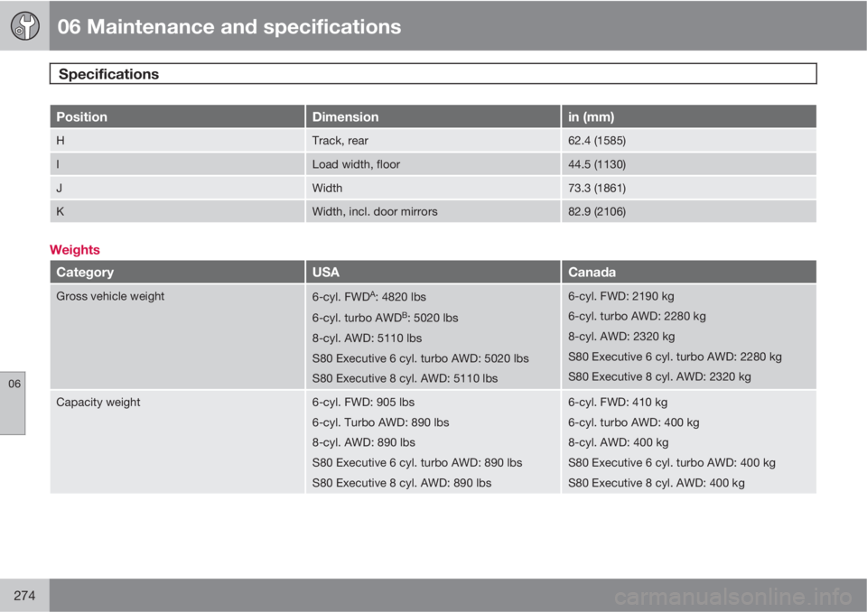Select '6-cyl. FWD: 410 kg' entry
Viewport: 867px width, 612px height.
pos(618,403)
